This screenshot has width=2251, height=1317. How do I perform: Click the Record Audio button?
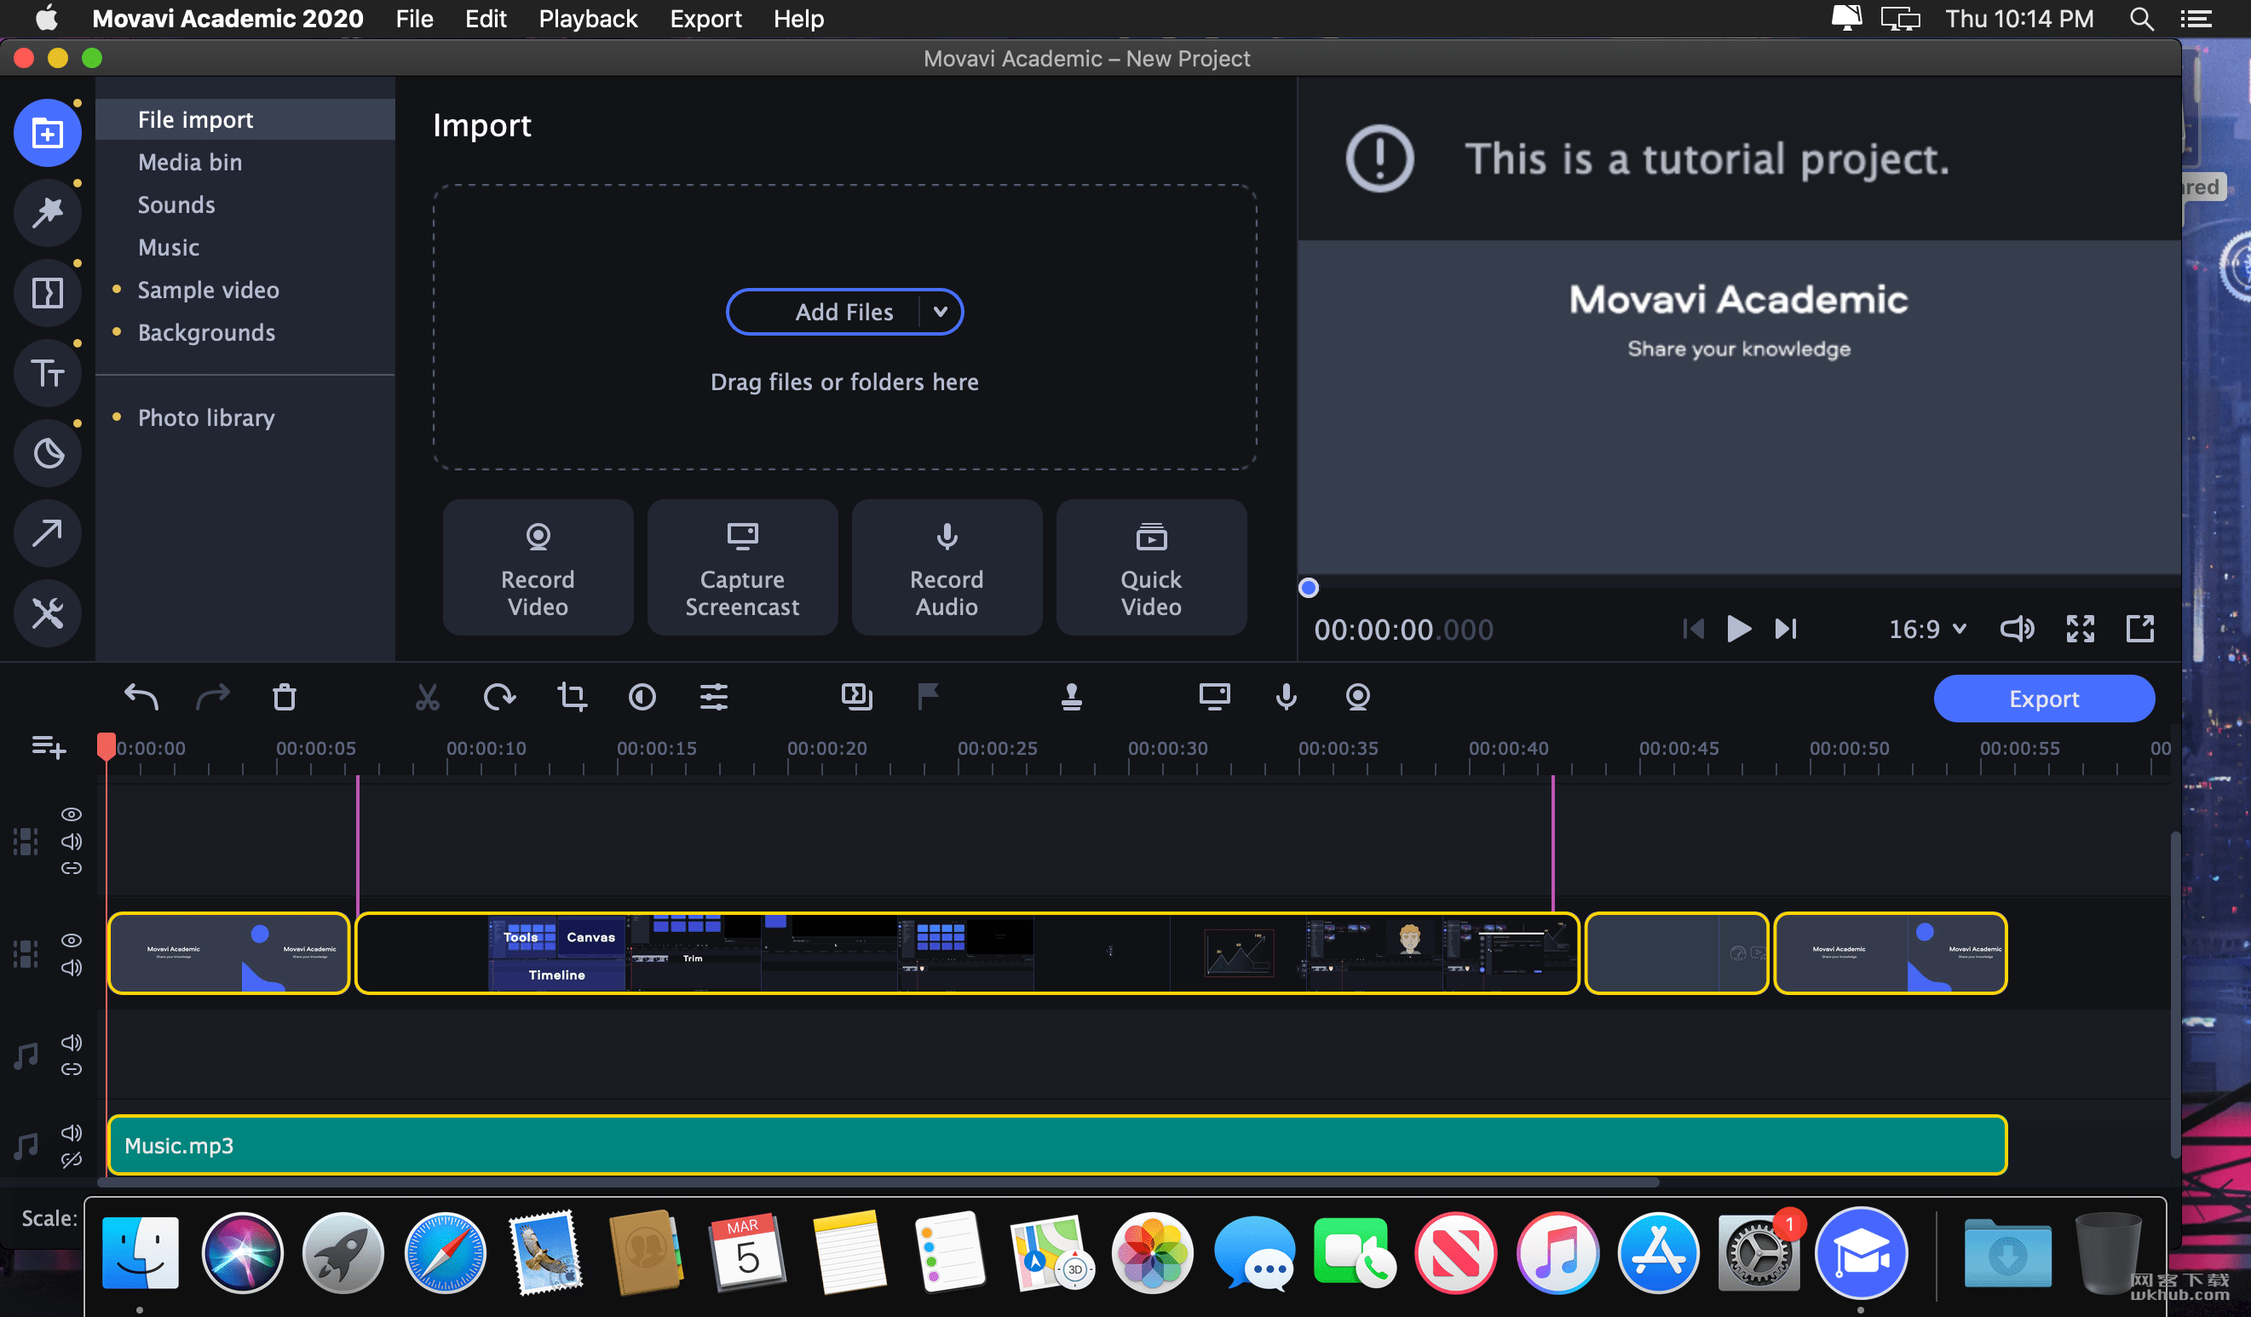[947, 567]
